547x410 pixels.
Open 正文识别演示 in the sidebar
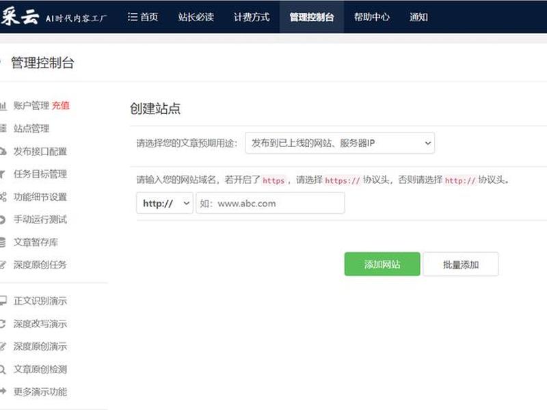tap(40, 301)
